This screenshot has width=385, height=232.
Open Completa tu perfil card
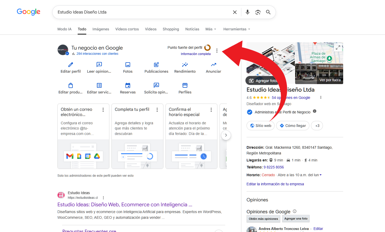(x=137, y=136)
